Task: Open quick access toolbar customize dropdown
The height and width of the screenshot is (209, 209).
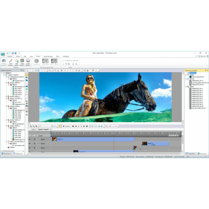Action: [19, 53]
